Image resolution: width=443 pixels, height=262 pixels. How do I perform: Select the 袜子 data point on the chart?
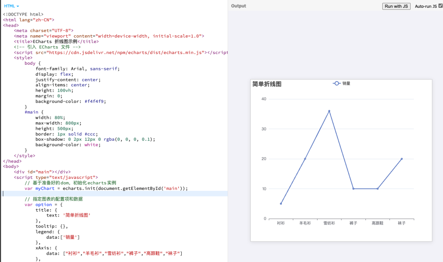click(x=402, y=159)
